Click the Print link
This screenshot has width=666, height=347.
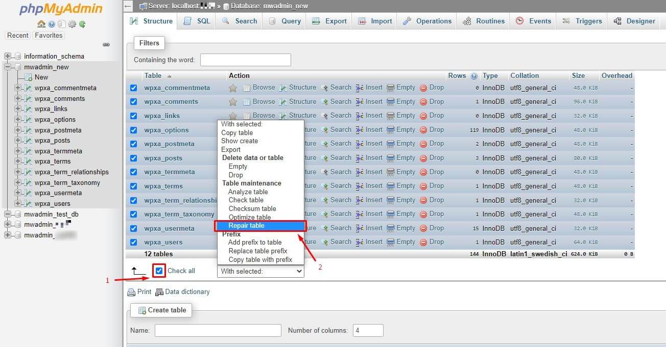pos(145,292)
